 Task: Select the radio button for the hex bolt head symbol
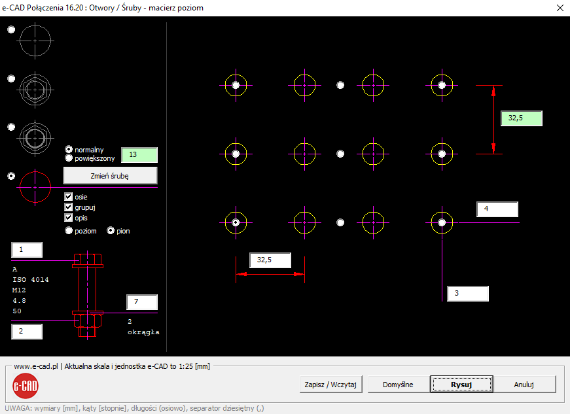[11, 78]
